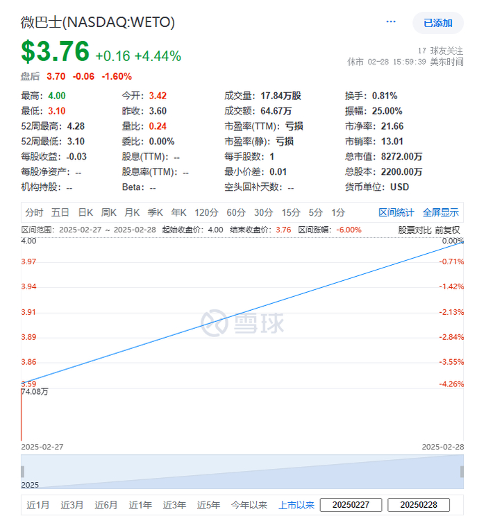Click the 区间涨幅 value -6.00%
Viewport: 486px width, 523px height.
coord(349,230)
